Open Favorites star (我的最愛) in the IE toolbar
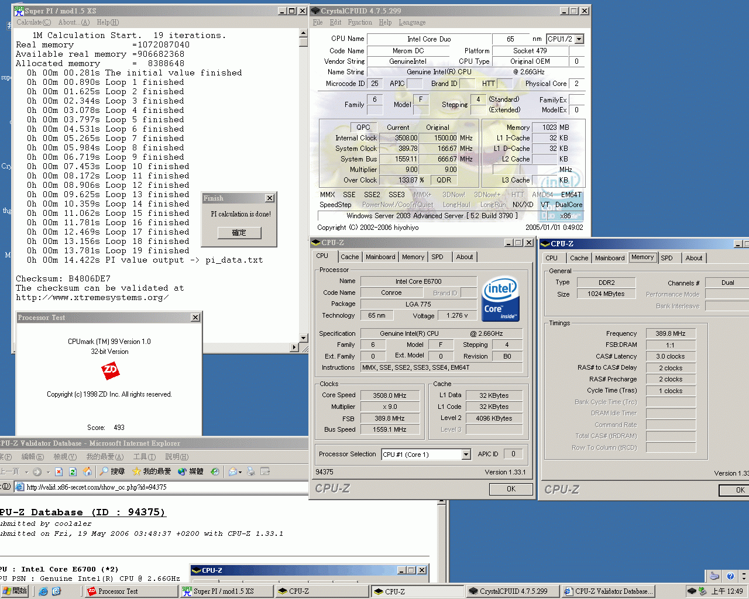This screenshot has height=599, width=749. [152, 471]
